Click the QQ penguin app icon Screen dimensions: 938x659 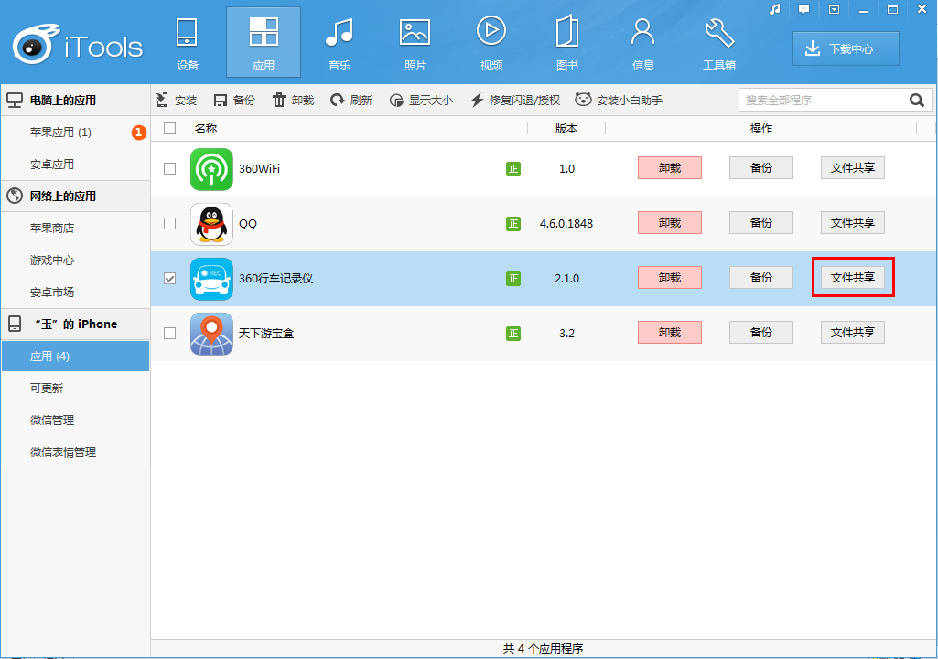click(211, 224)
